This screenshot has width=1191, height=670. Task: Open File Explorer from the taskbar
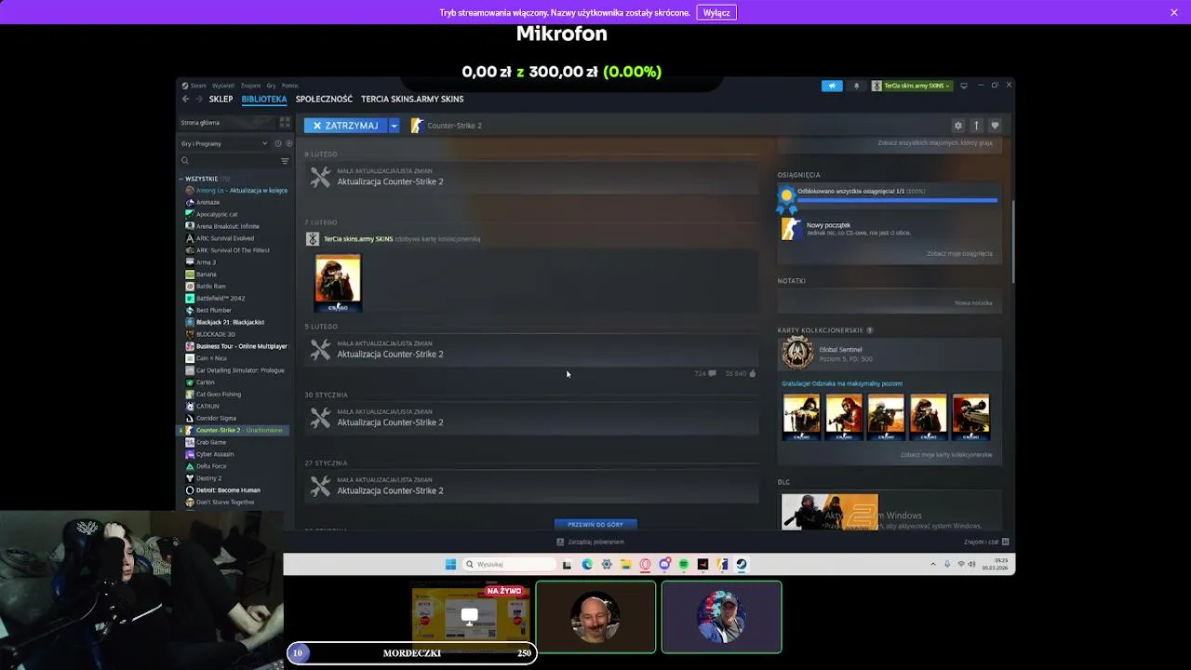626,564
